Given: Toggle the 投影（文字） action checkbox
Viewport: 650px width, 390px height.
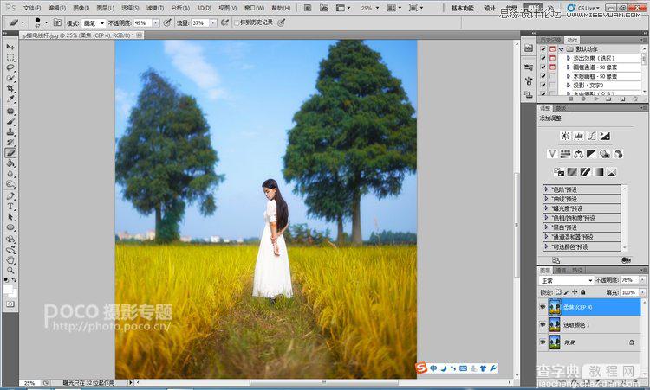Looking at the screenshot, I should (x=543, y=86).
